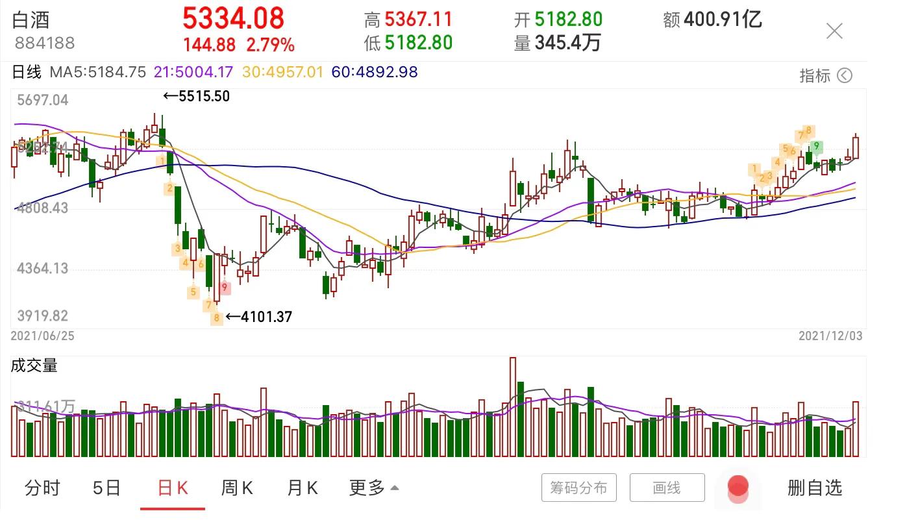Tap the 60:4892.98 moving average label
Viewport: 918px width, 520px height.
[375, 72]
